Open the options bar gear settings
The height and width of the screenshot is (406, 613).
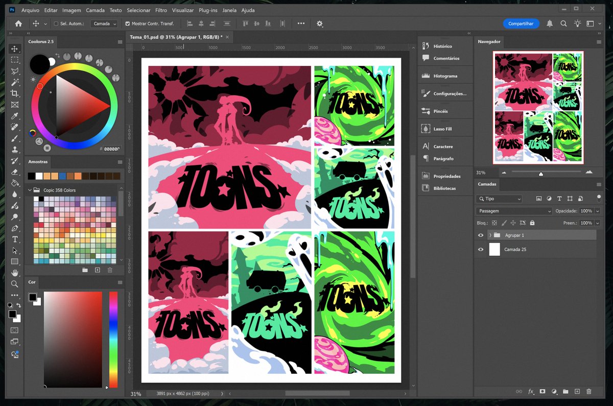[x=320, y=23]
